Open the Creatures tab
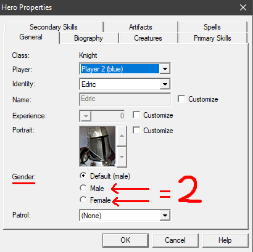 tap(148, 38)
